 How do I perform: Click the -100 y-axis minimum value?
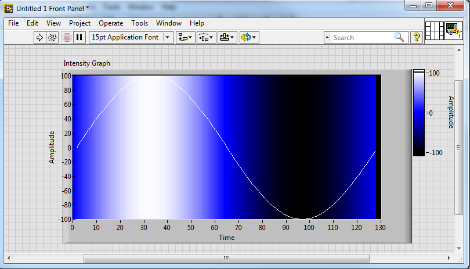pos(64,219)
